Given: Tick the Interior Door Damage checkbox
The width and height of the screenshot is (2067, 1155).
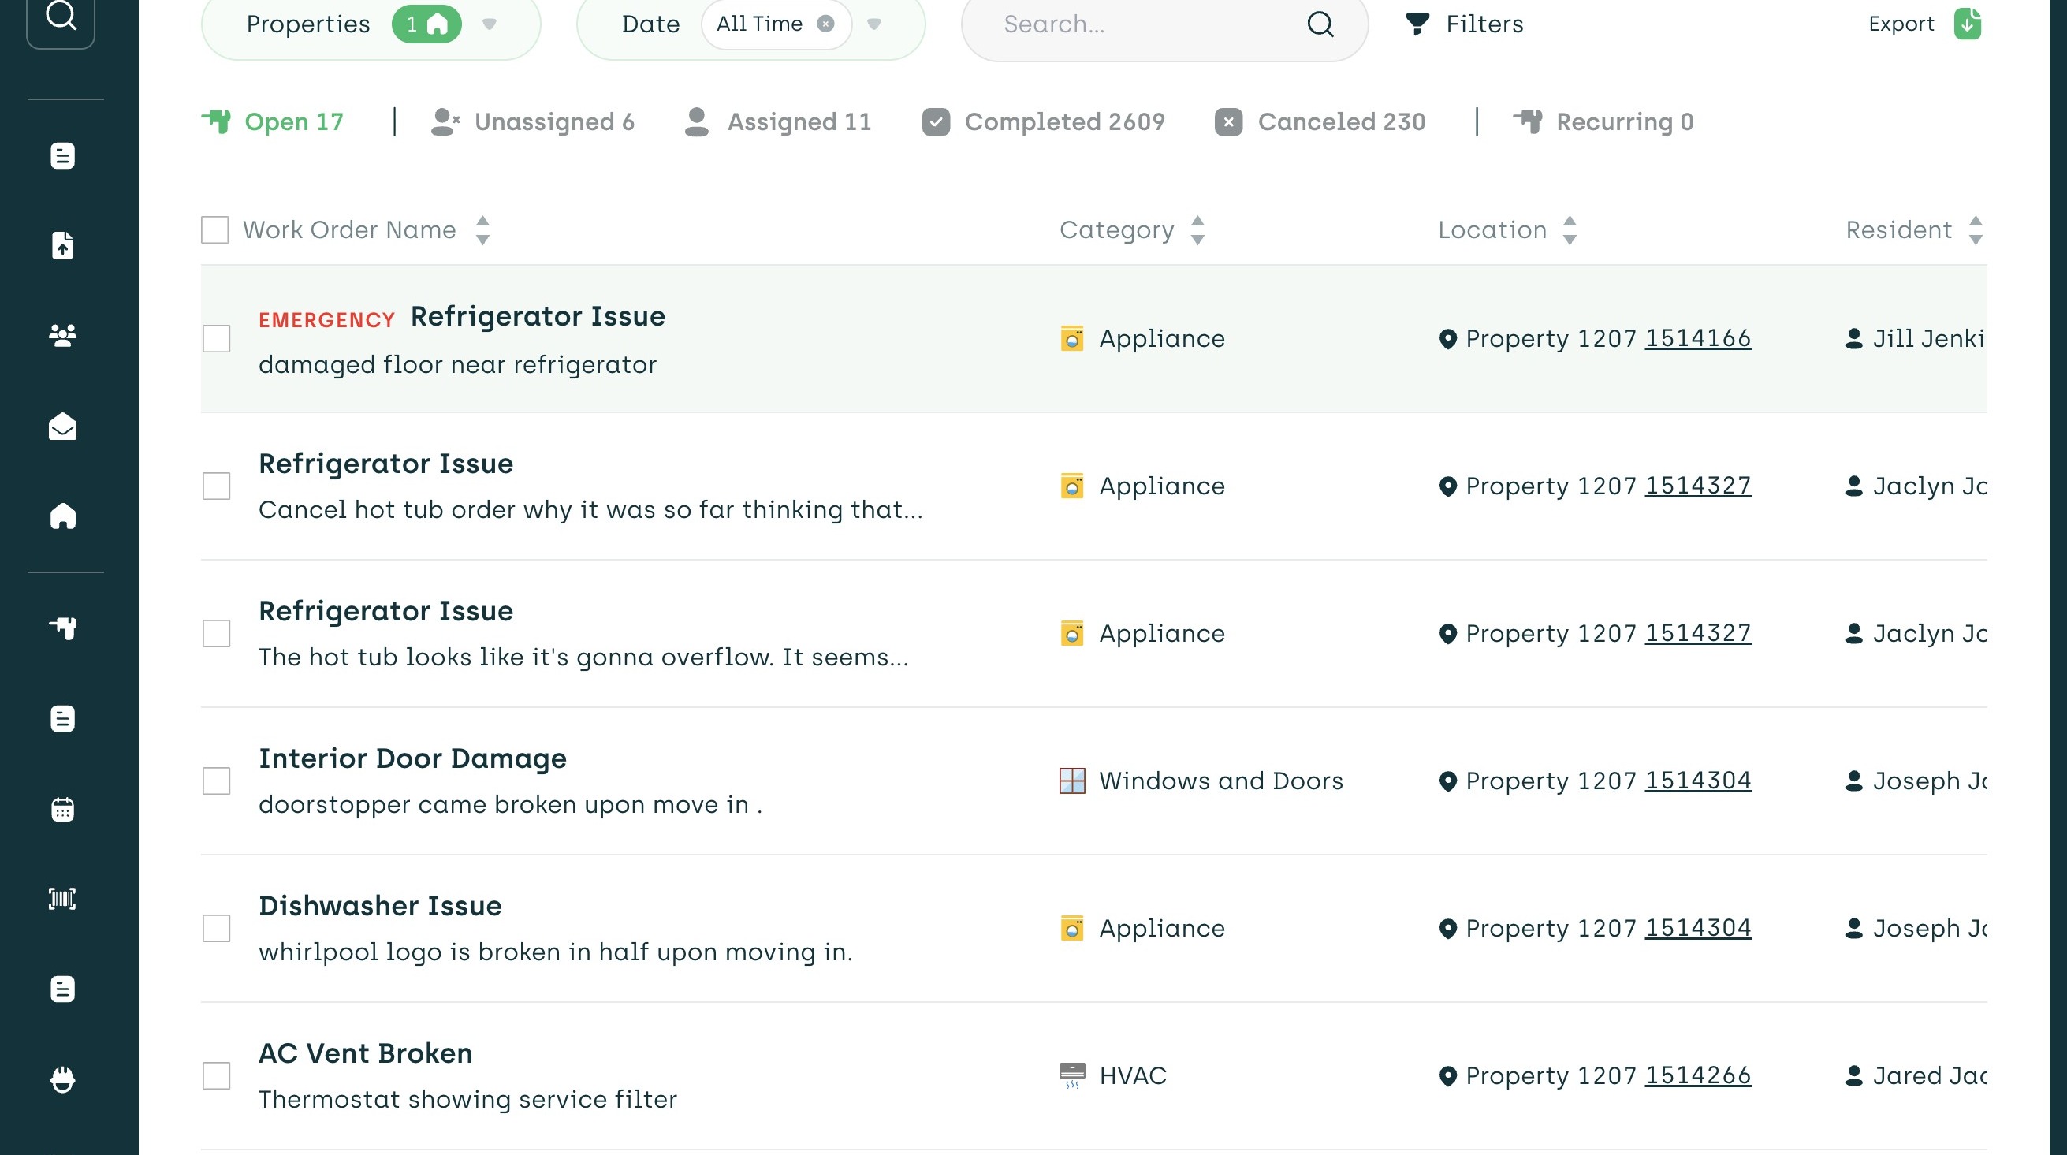Looking at the screenshot, I should pos(217,781).
